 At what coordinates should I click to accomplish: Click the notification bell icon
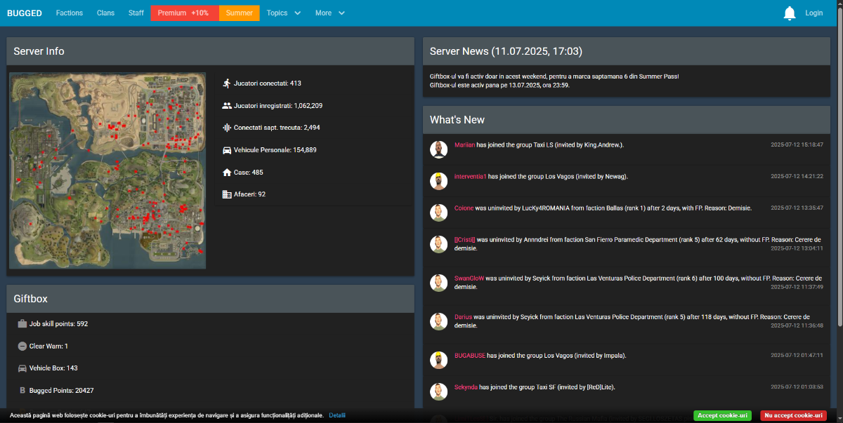coord(790,13)
